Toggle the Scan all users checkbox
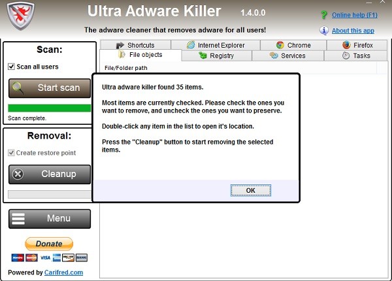 pos(11,67)
